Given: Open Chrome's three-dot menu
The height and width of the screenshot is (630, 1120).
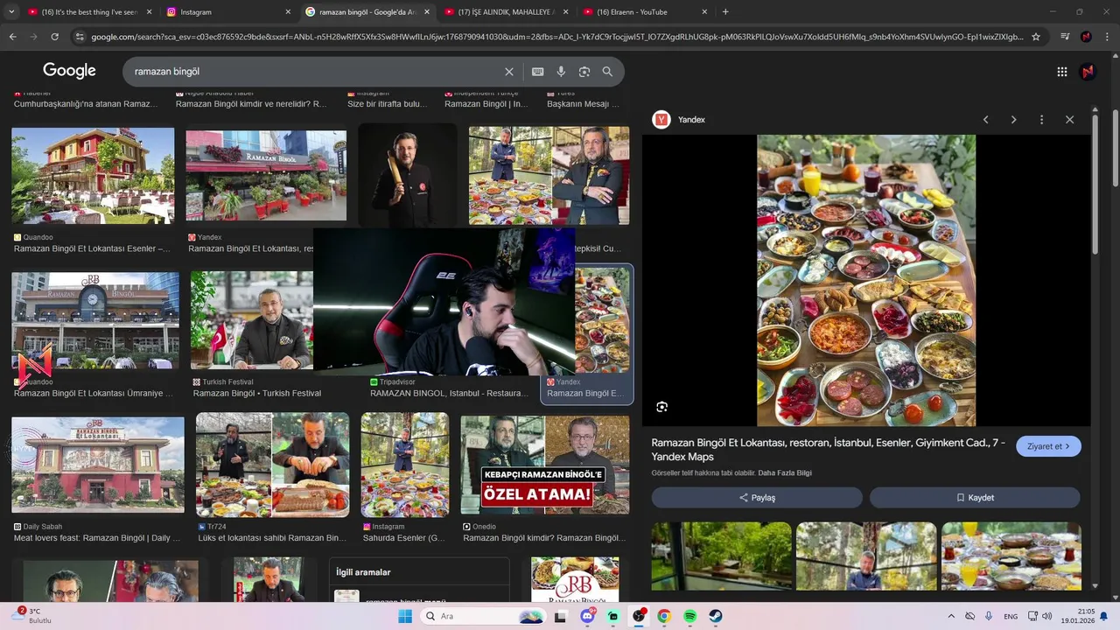Looking at the screenshot, I should [x=1107, y=37].
